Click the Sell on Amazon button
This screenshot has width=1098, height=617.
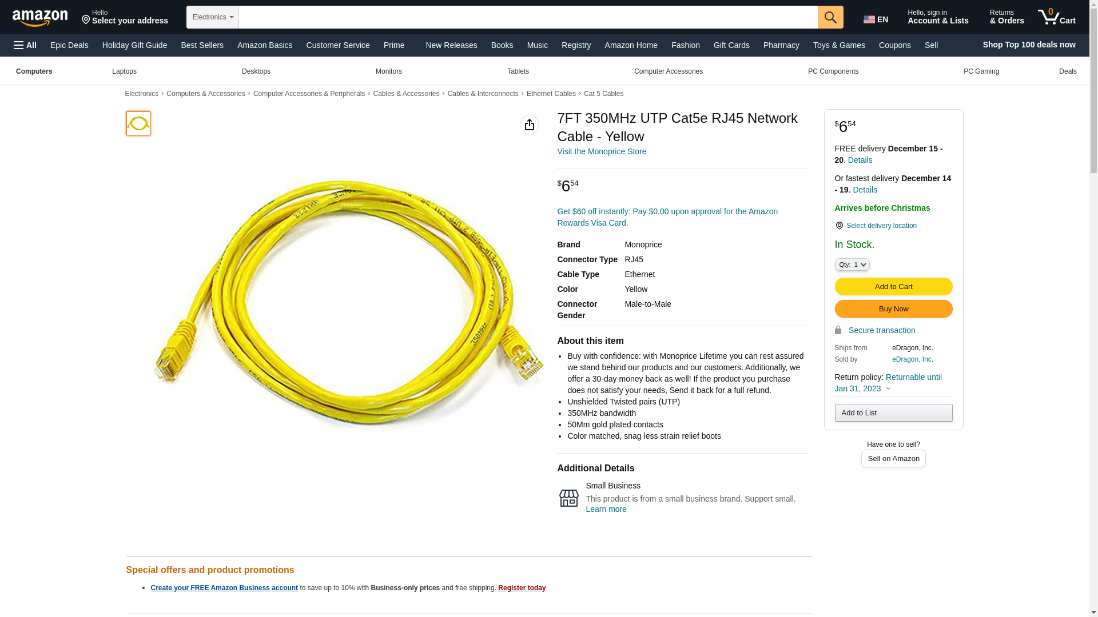pyautogui.click(x=893, y=459)
